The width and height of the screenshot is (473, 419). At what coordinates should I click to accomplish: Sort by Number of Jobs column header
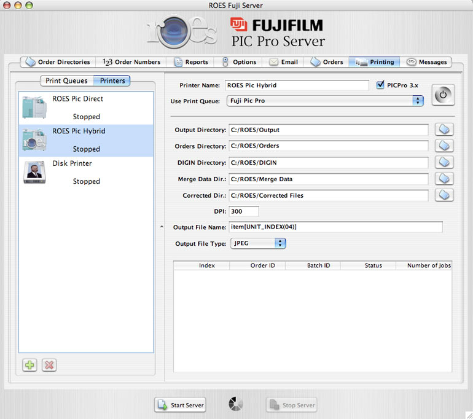tap(424, 265)
